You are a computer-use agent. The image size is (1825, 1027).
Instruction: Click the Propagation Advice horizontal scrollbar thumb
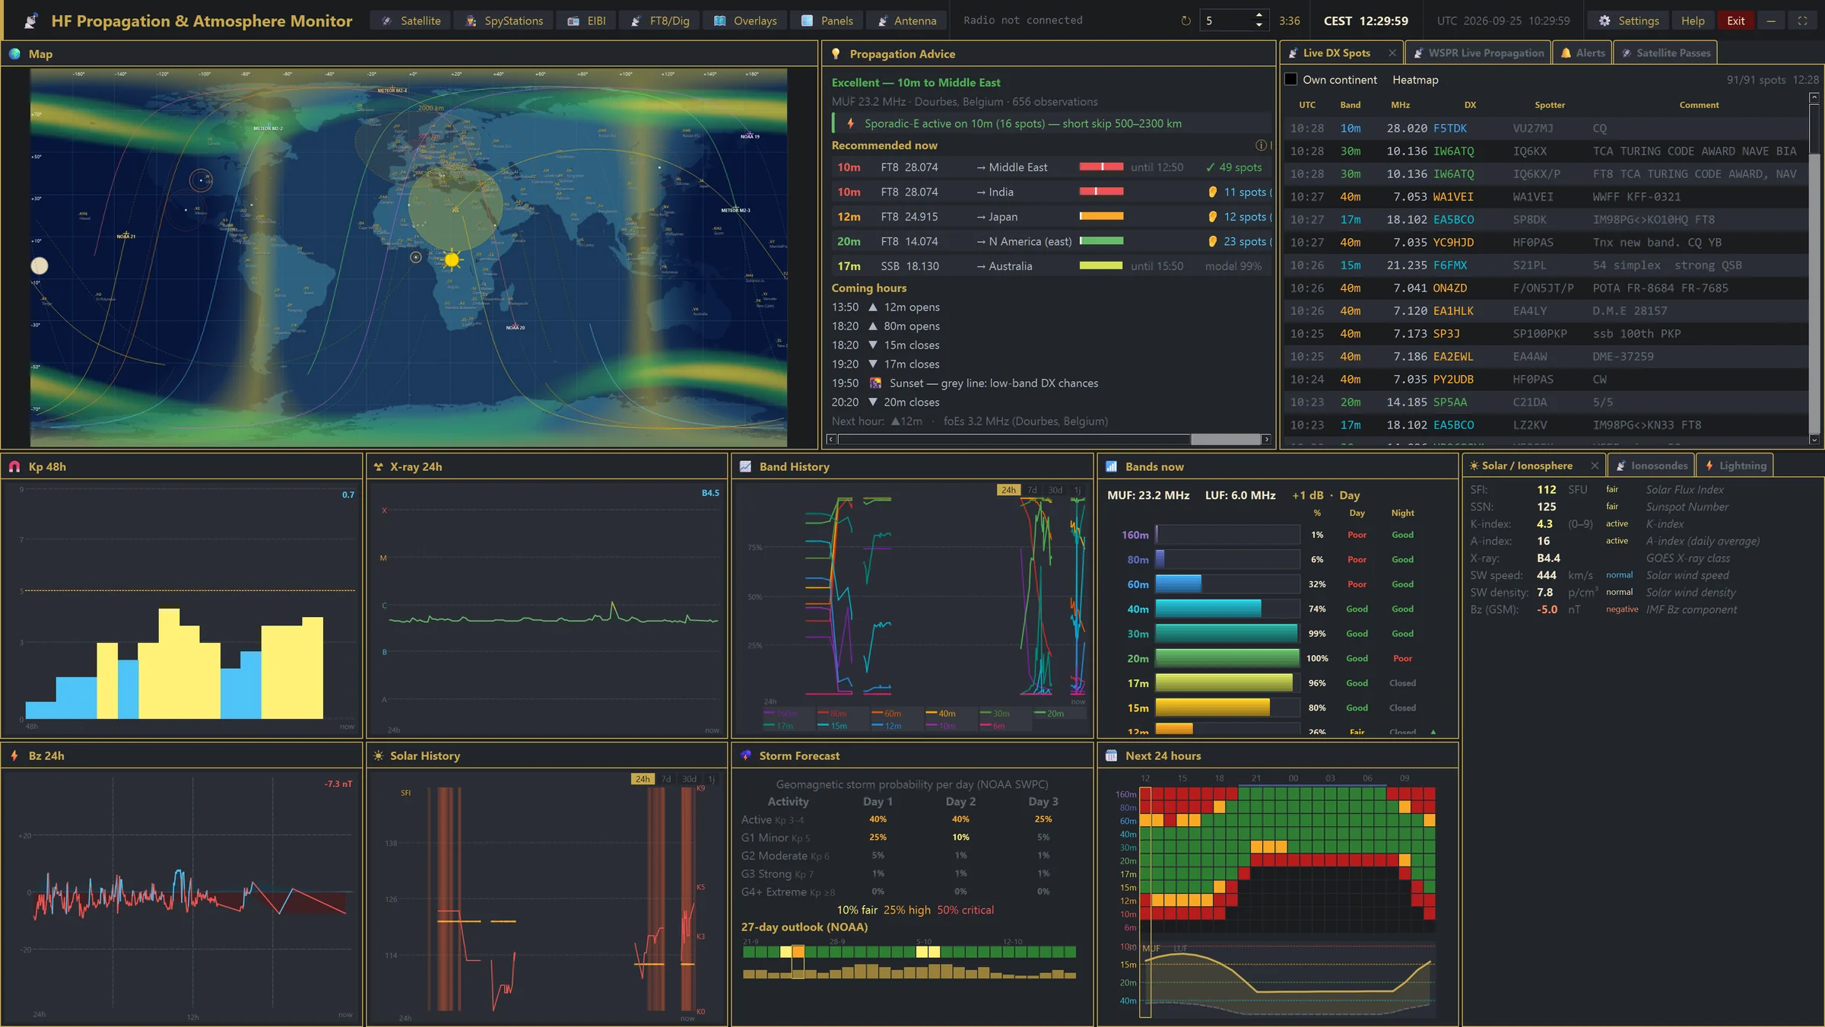(1225, 439)
